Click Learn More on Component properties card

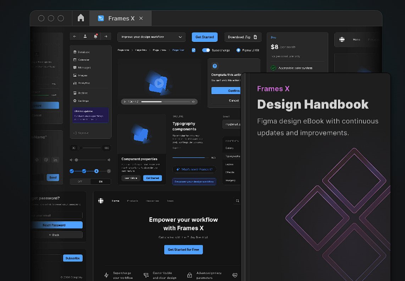coord(131,178)
